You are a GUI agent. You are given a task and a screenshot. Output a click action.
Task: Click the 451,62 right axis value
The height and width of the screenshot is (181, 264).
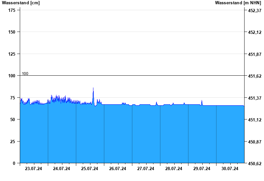pyautogui.click(x=255, y=76)
